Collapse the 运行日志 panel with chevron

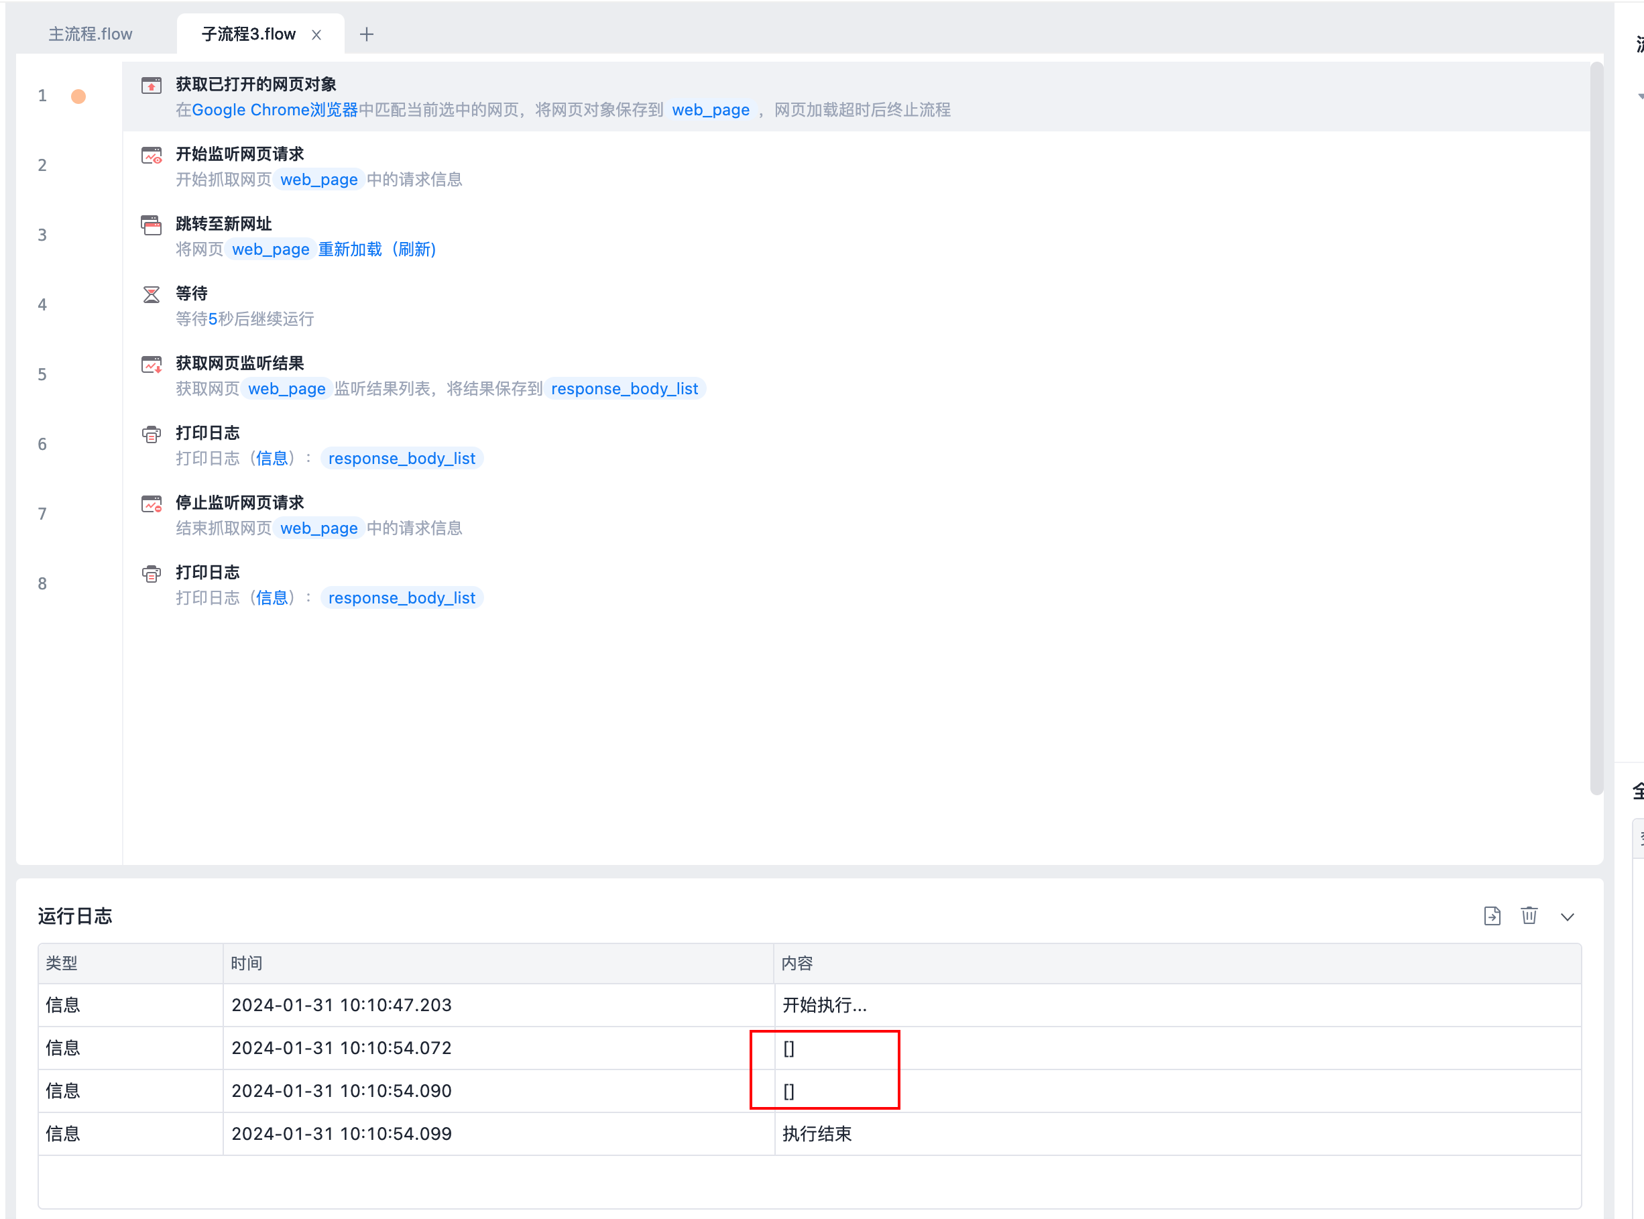click(1568, 917)
